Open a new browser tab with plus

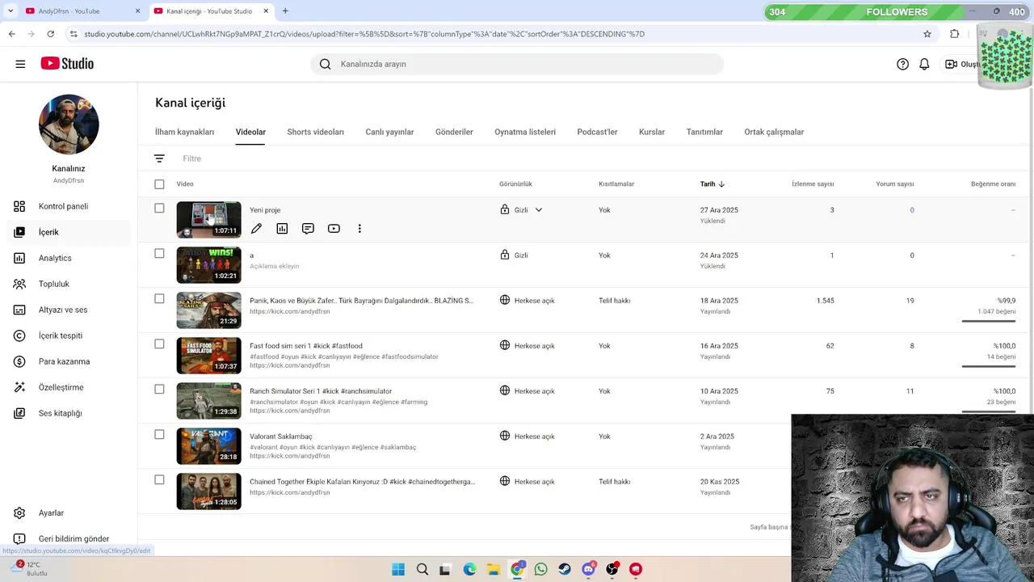coord(285,11)
